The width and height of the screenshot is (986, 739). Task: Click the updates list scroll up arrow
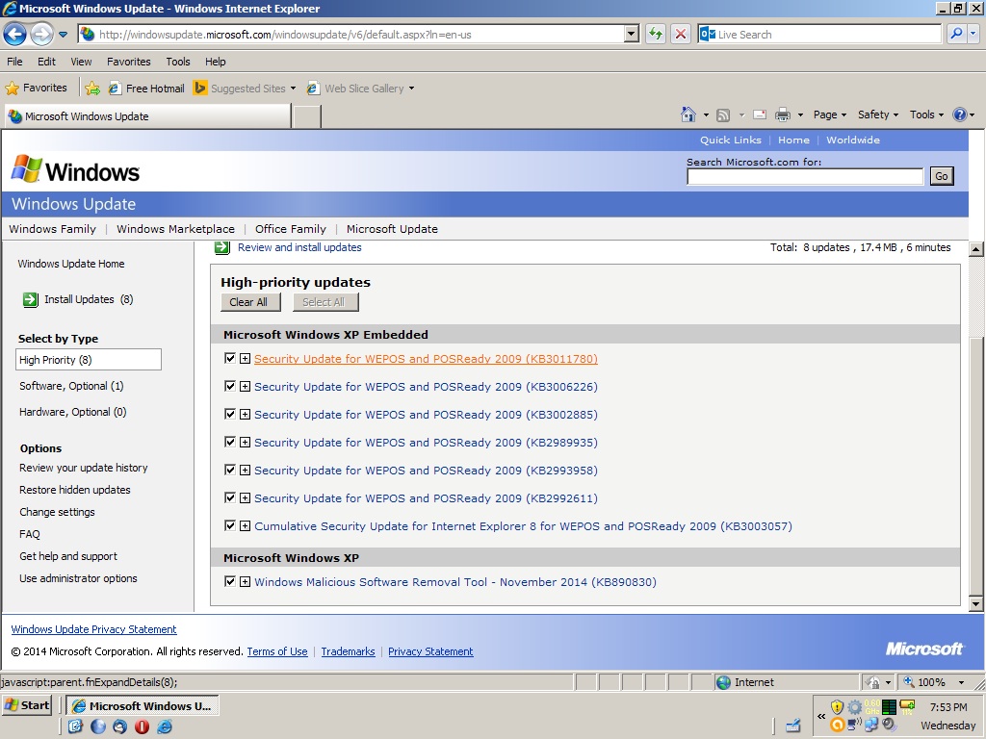pos(975,249)
